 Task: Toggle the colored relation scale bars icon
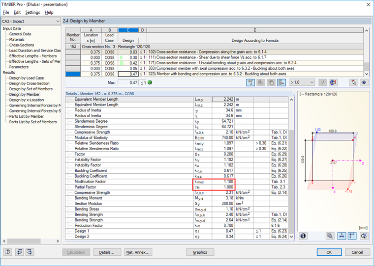[x=281, y=82]
